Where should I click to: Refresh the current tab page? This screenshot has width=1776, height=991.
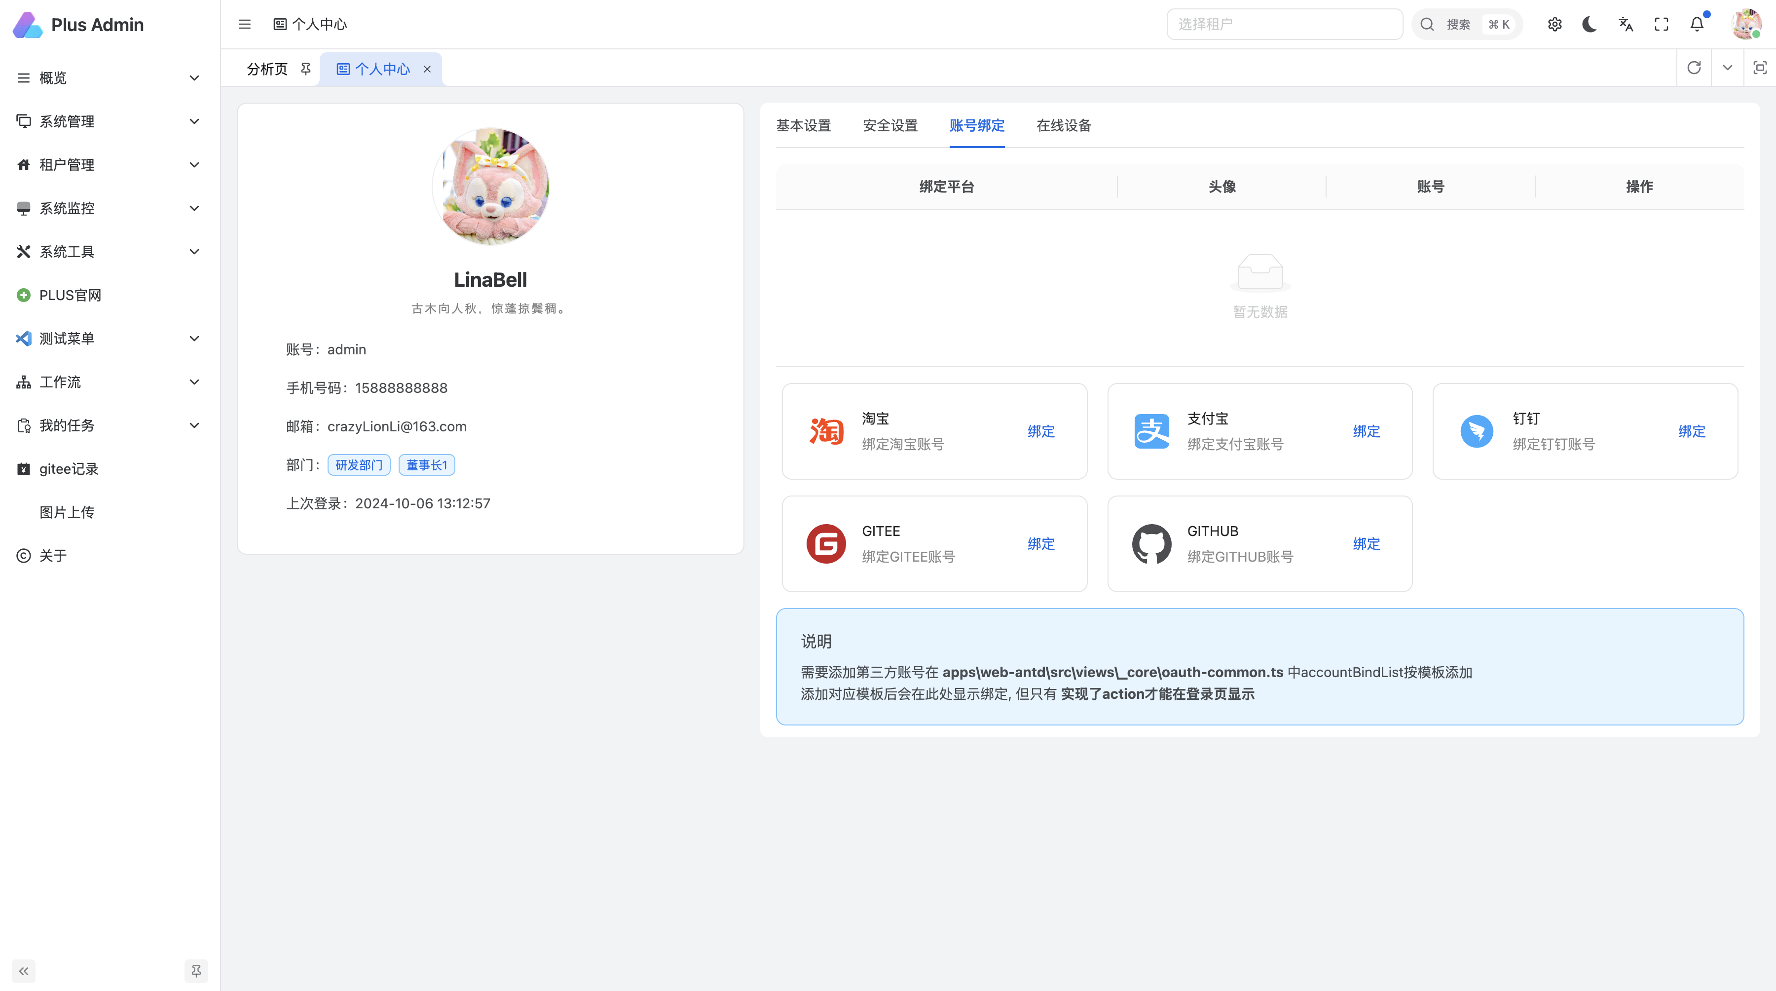(1694, 68)
